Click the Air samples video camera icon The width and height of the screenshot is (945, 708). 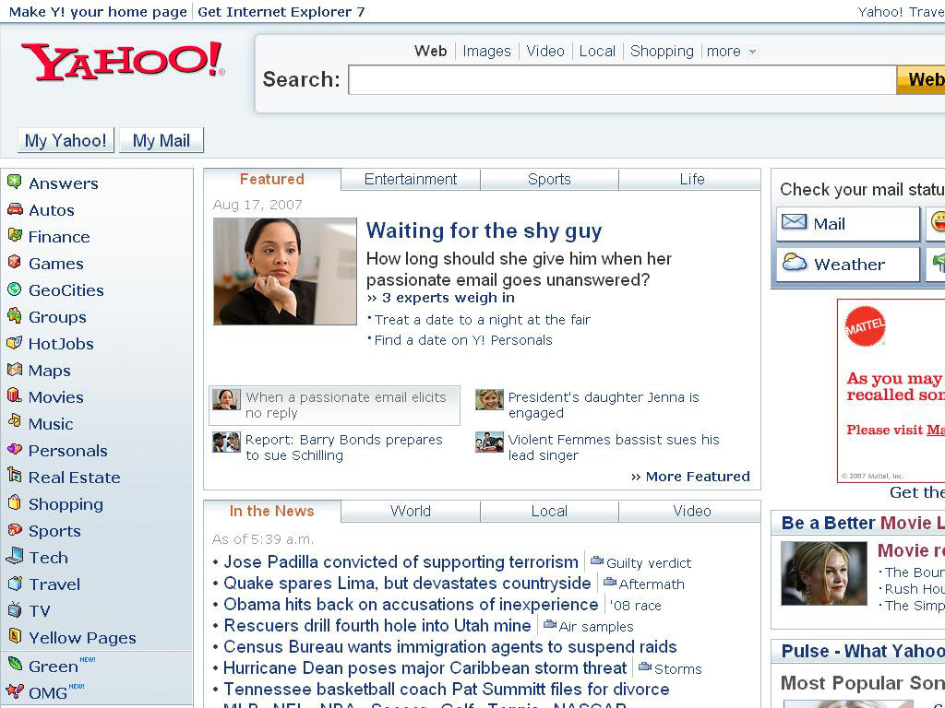click(550, 624)
